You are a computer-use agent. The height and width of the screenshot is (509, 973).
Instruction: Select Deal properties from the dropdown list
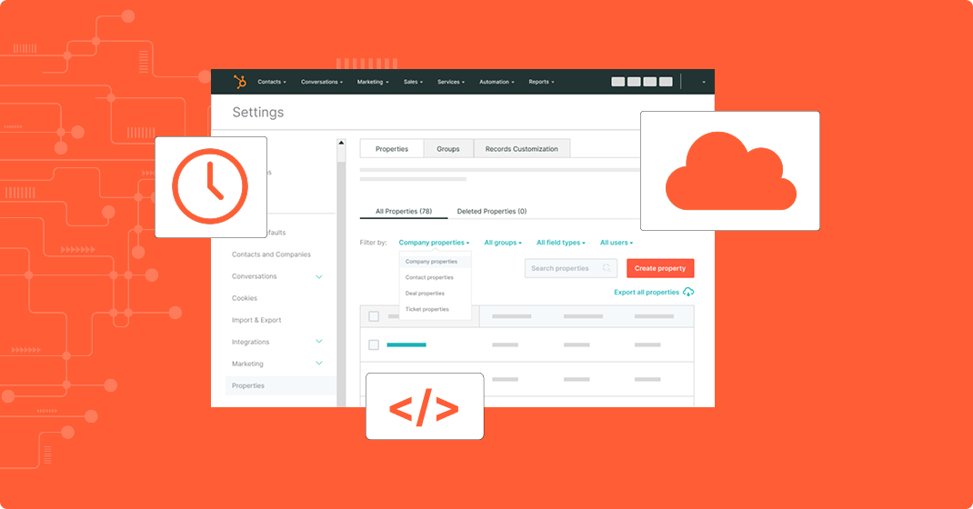point(425,294)
